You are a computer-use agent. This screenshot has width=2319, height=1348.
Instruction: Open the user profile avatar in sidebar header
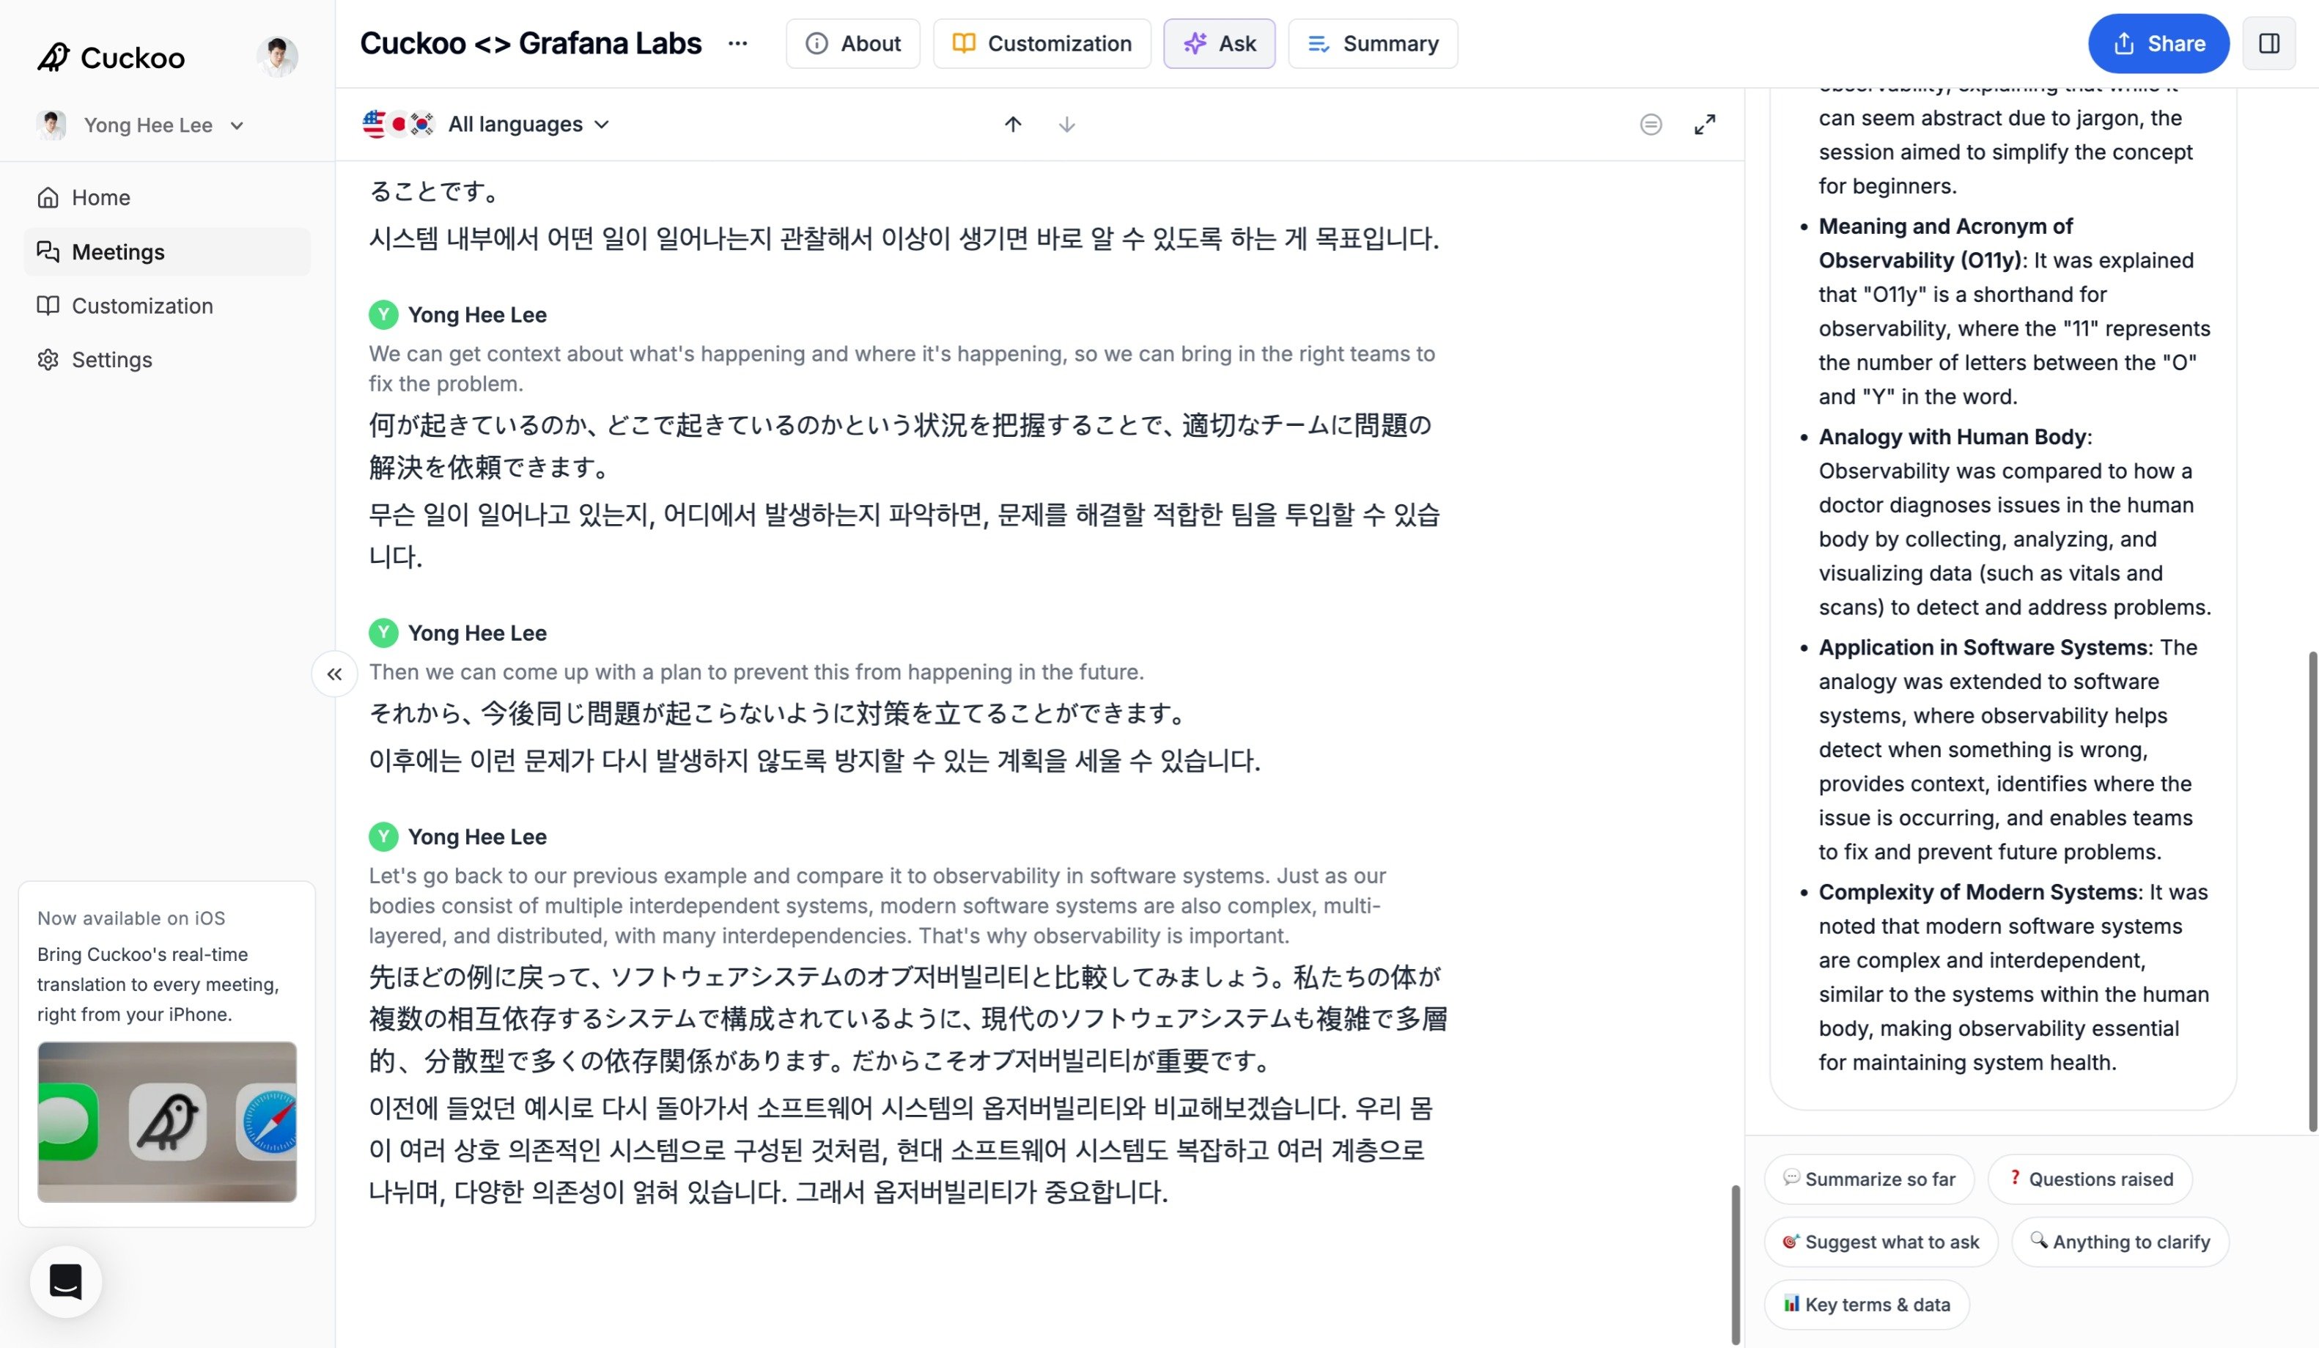pyautogui.click(x=277, y=57)
